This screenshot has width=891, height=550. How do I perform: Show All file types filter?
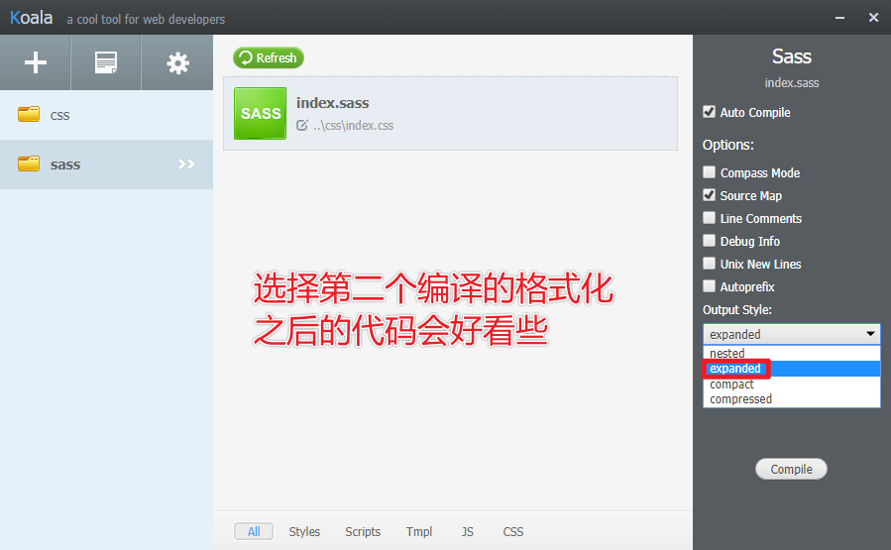click(x=254, y=531)
